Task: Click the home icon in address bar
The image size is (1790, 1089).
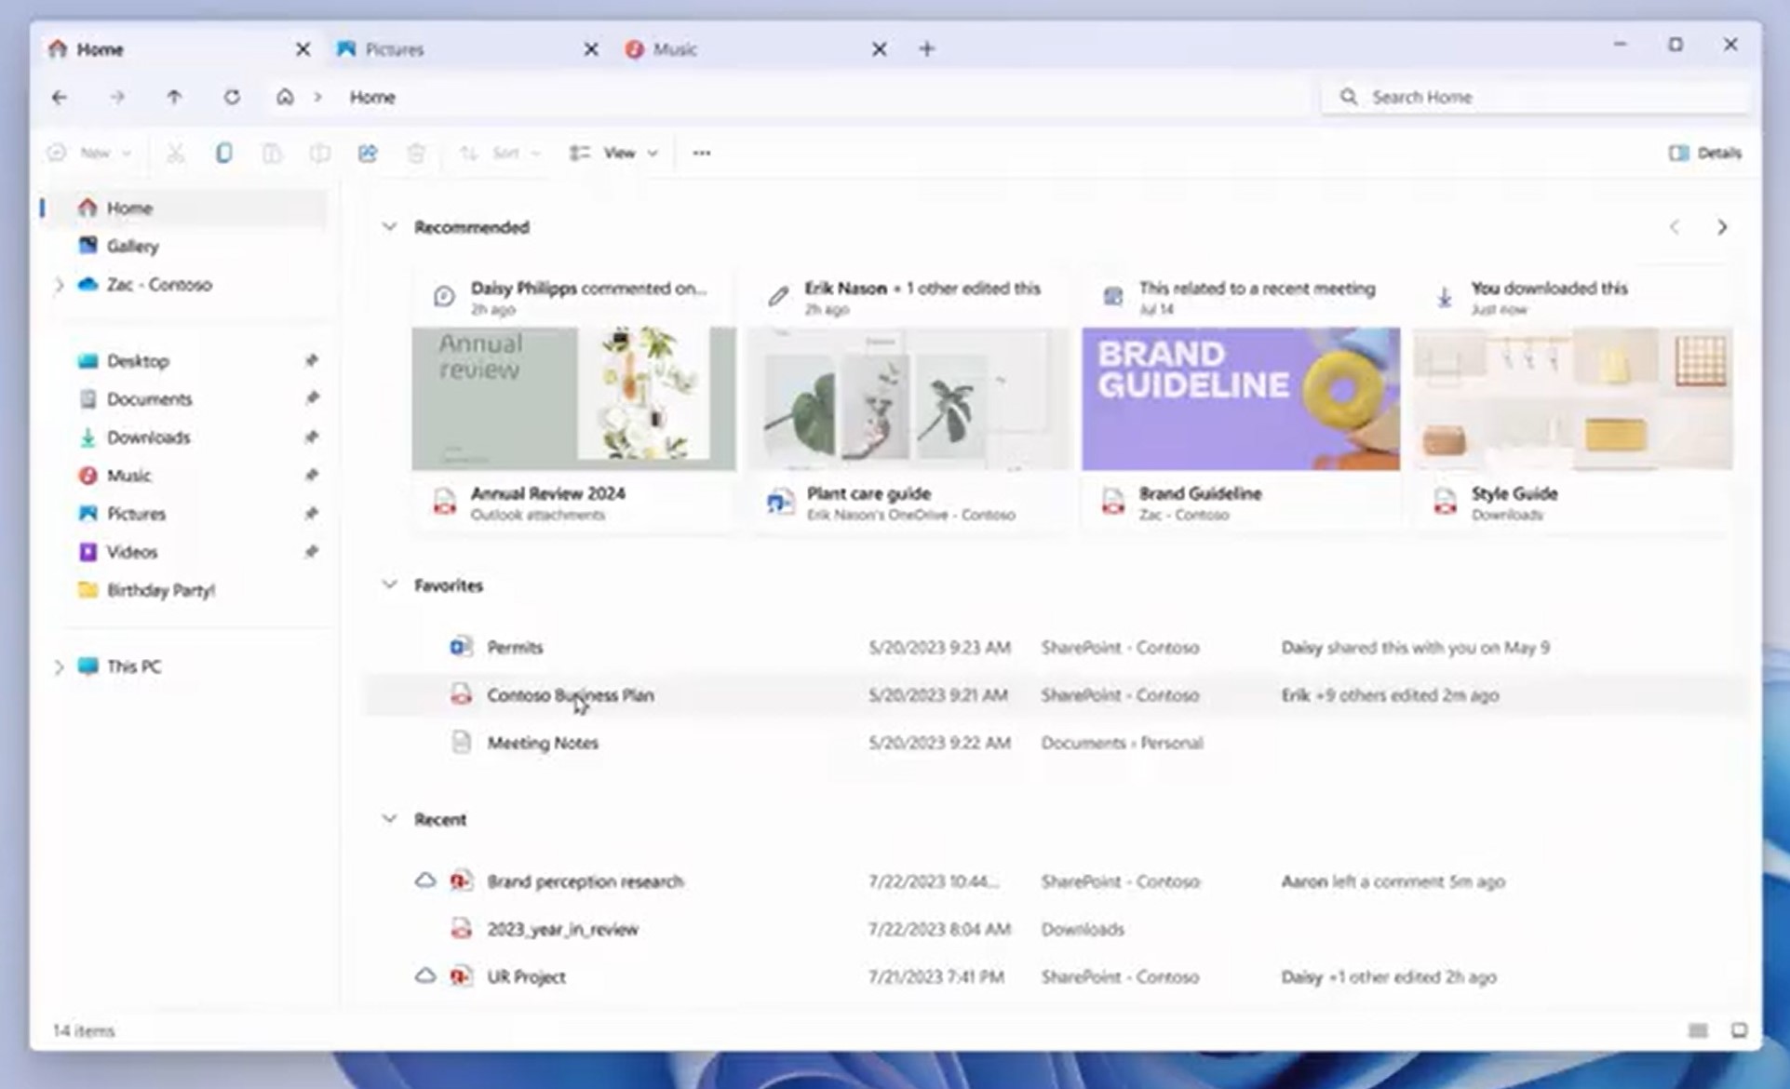Action: [285, 97]
